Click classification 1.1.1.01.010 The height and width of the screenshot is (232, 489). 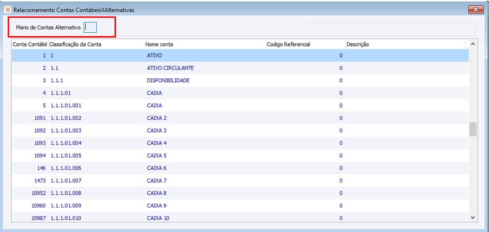pyautogui.click(x=66, y=218)
